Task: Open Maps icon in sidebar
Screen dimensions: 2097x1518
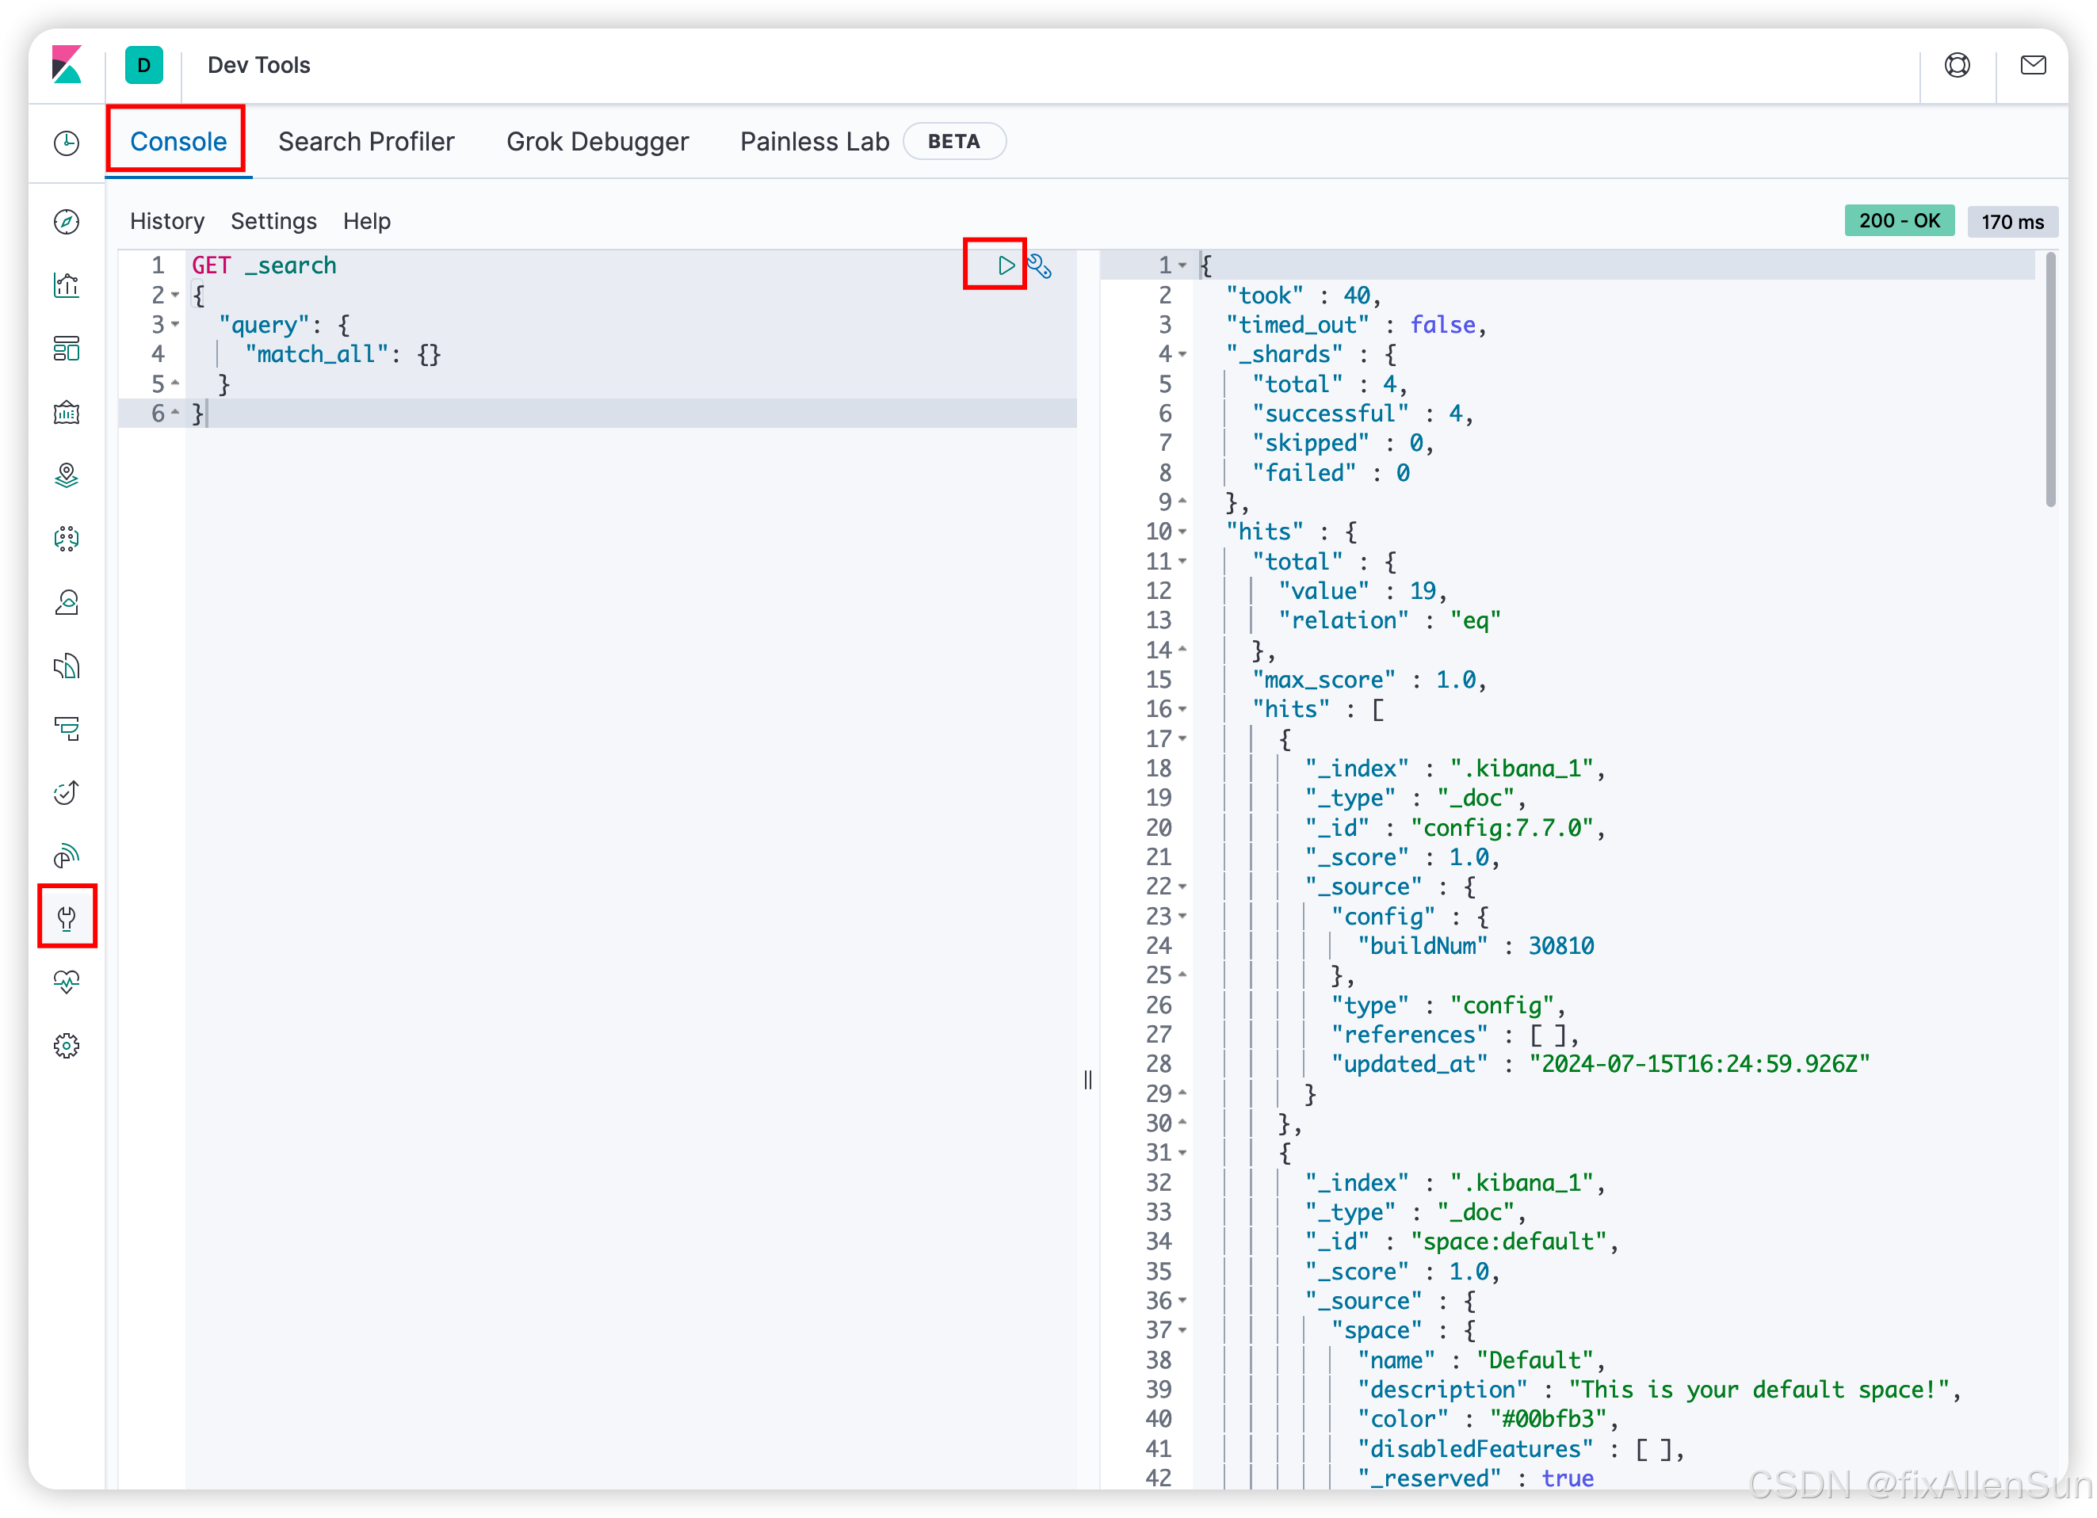Action: coord(67,475)
